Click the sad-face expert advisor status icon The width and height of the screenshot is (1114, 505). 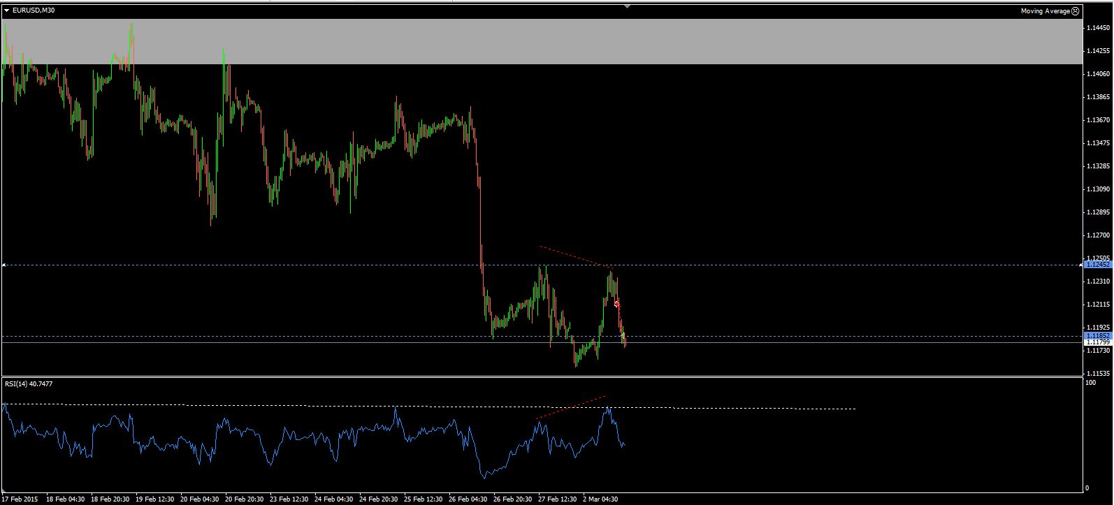1075,11
